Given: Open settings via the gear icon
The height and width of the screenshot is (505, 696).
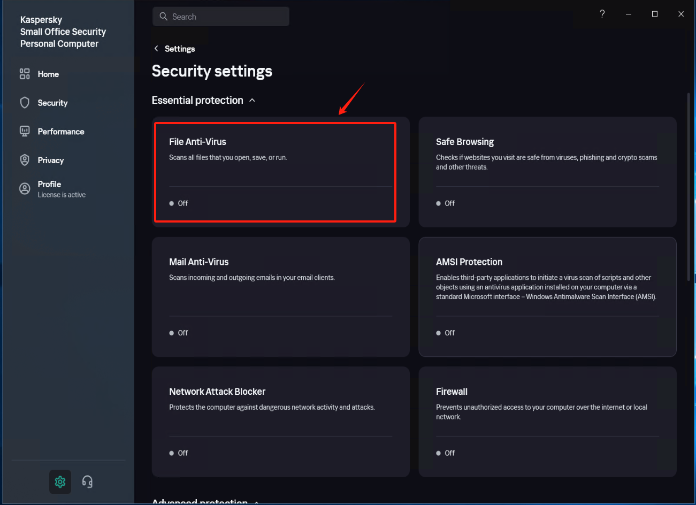Looking at the screenshot, I should pyautogui.click(x=60, y=482).
